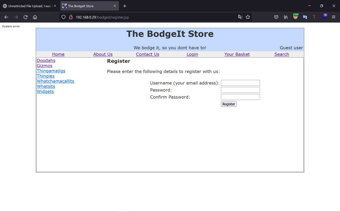
Task: Click into the Password field
Action: click(x=240, y=90)
